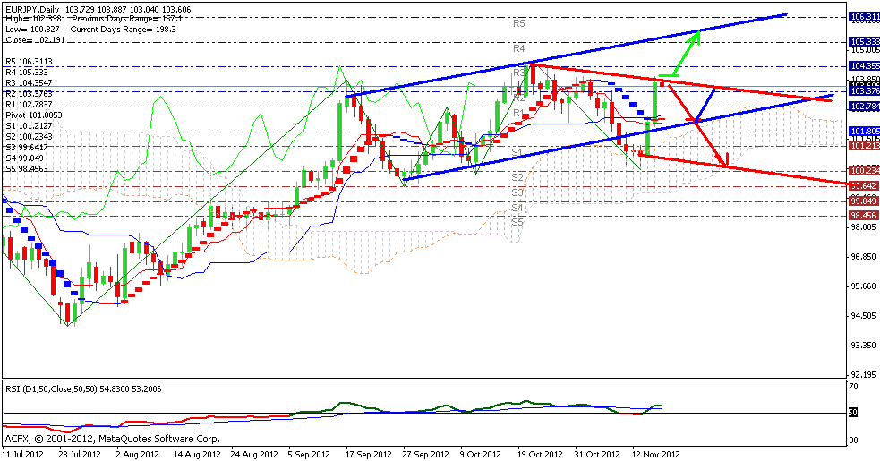
Task: Click the '11 Jul 2012' date marker
Action: click(x=24, y=454)
